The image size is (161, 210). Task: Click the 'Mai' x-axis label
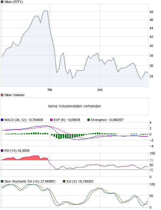50,90
